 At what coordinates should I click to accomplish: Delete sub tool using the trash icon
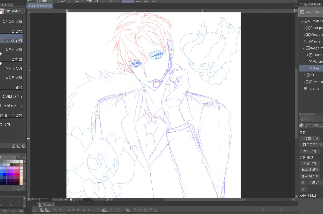click(x=24, y=146)
